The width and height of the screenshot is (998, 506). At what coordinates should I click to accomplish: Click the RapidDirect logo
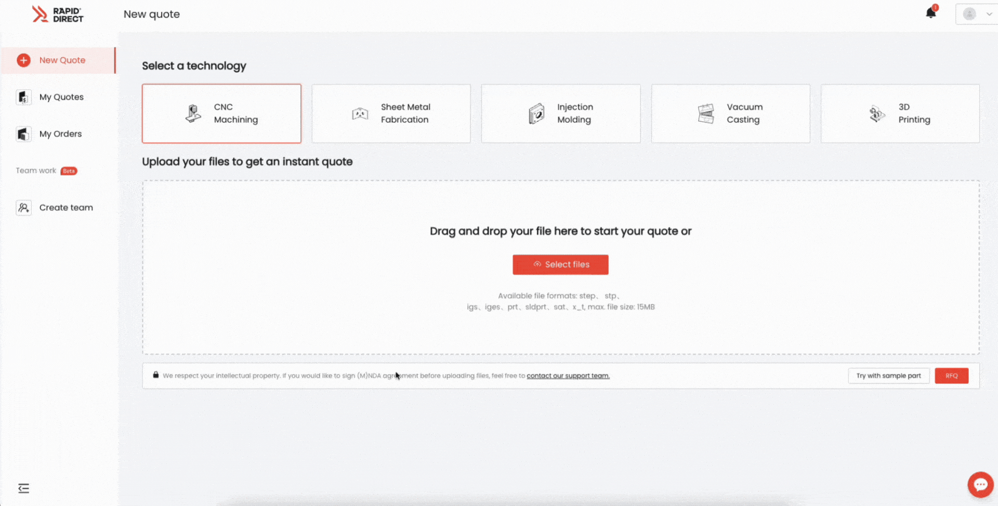57,14
